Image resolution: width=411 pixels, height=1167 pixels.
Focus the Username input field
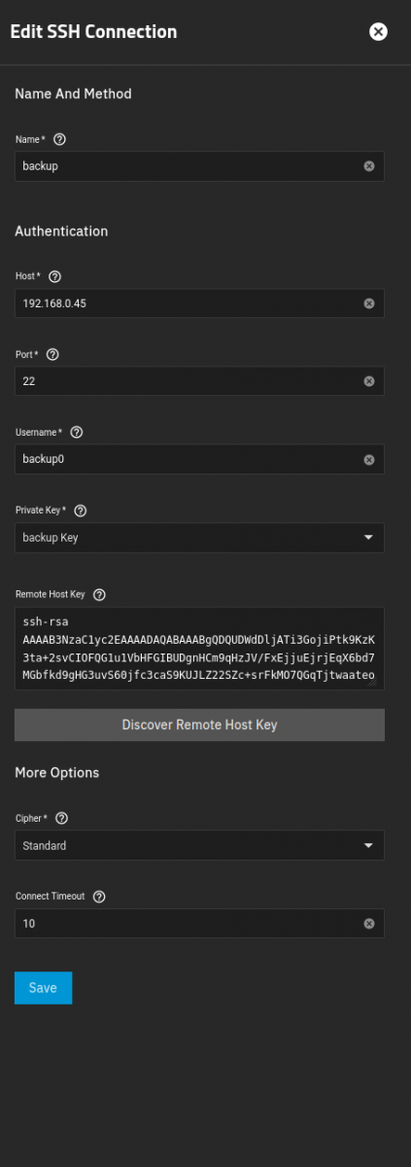click(x=189, y=459)
